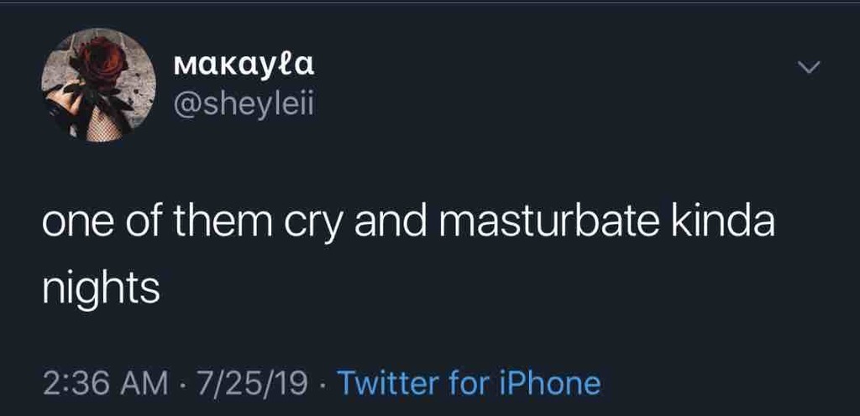Click the 7/25/19 tweet date
This screenshot has height=416, width=860.
[248, 383]
